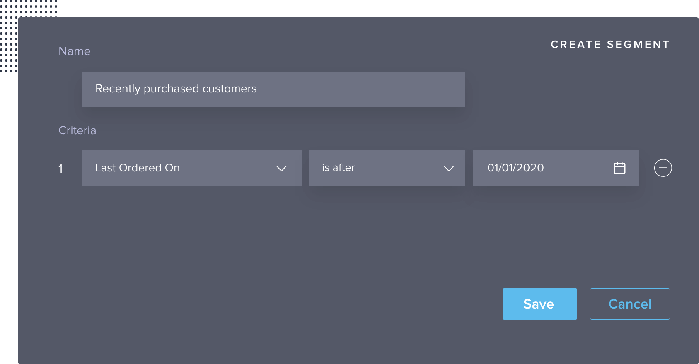Cancel the segment creation
The height and width of the screenshot is (364, 699).
(x=630, y=304)
